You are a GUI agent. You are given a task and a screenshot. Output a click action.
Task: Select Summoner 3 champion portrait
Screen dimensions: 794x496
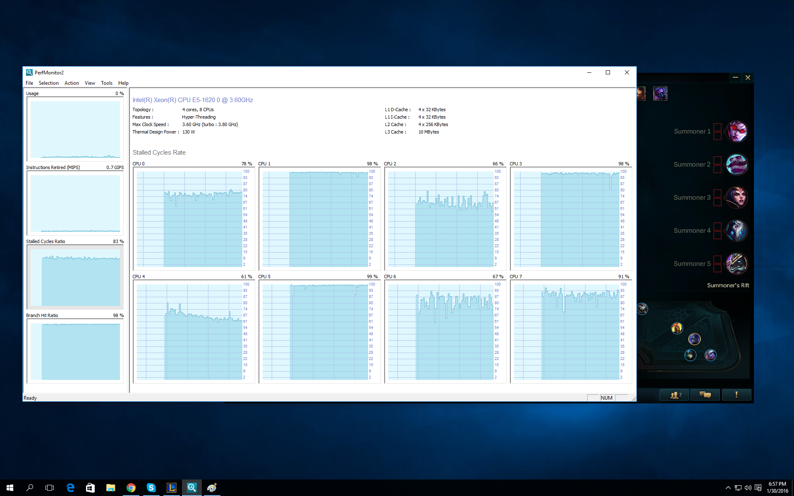coord(737,198)
